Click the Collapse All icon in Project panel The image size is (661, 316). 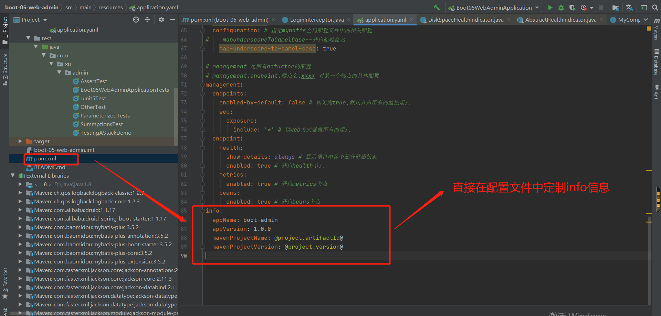147,20
